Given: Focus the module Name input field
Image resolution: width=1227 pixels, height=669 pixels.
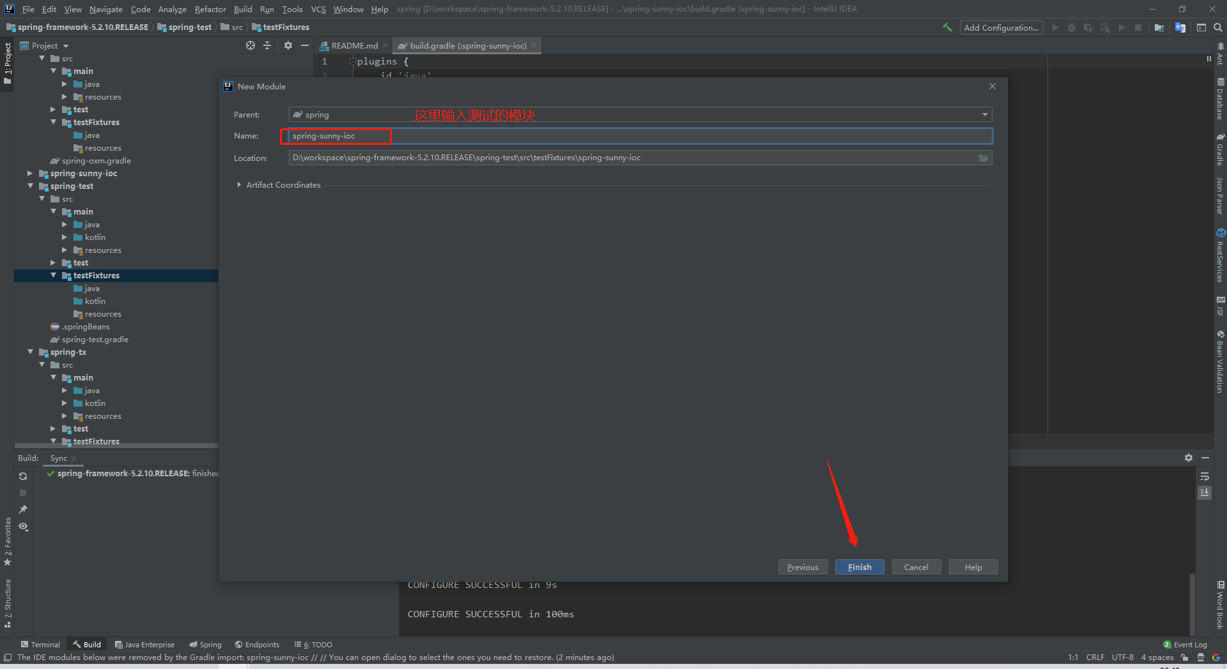Looking at the screenshot, I should pyautogui.click(x=640, y=136).
